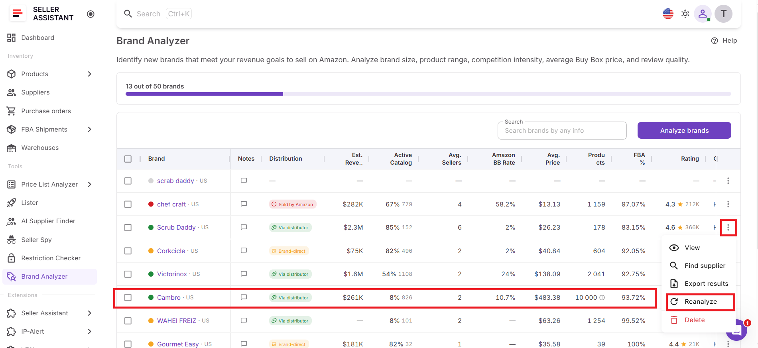Image resolution: width=758 pixels, height=348 pixels.
Task: Click the Analyze brands button
Action: (684, 131)
